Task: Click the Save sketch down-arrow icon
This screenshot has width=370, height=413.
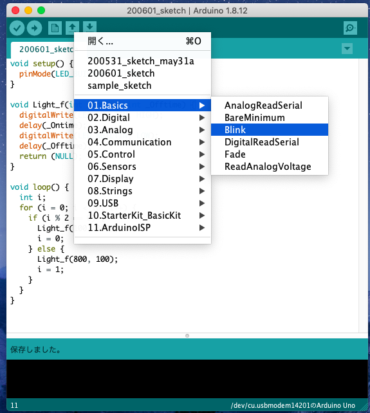Action: click(x=89, y=27)
